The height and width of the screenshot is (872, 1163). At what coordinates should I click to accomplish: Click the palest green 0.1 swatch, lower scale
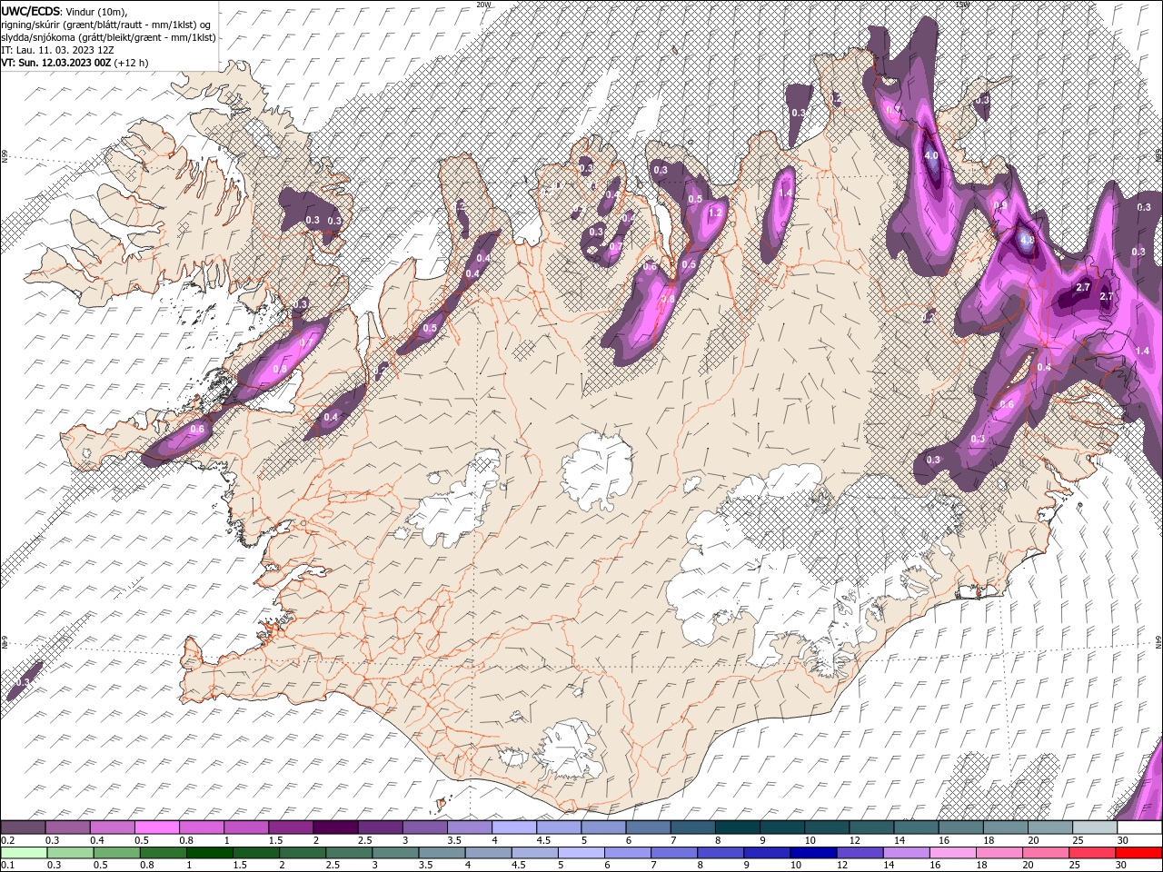click(x=24, y=853)
